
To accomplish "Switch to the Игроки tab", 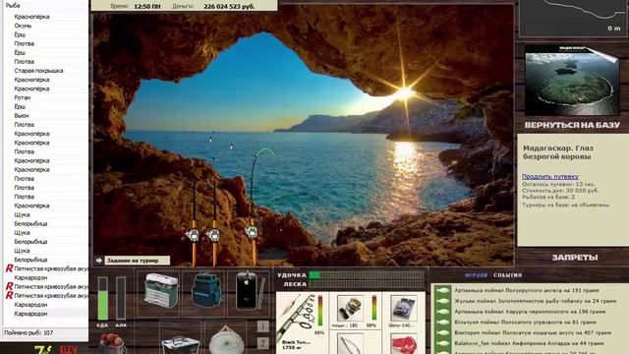I will pyautogui.click(x=476, y=275).
